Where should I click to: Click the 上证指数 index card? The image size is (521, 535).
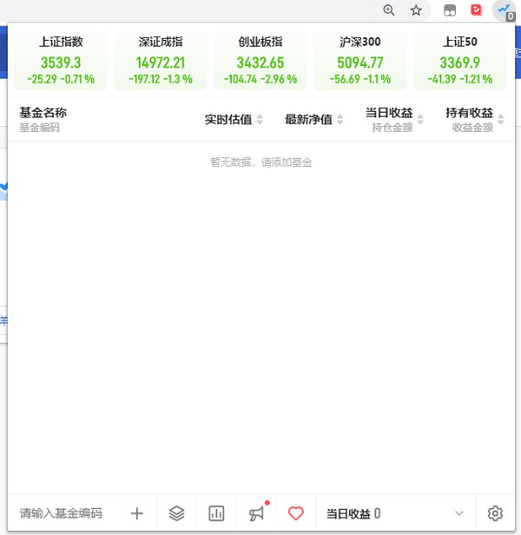pyautogui.click(x=61, y=60)
